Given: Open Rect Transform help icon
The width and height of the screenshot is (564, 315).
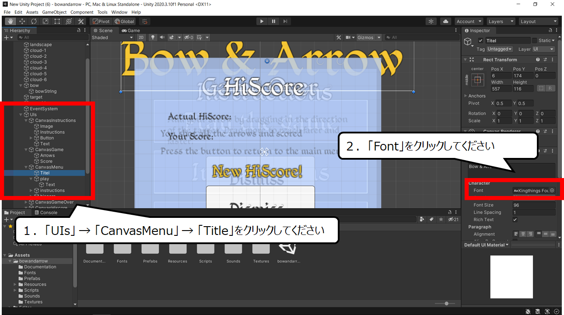Looking at the screenshot, I should pos(538,59).
